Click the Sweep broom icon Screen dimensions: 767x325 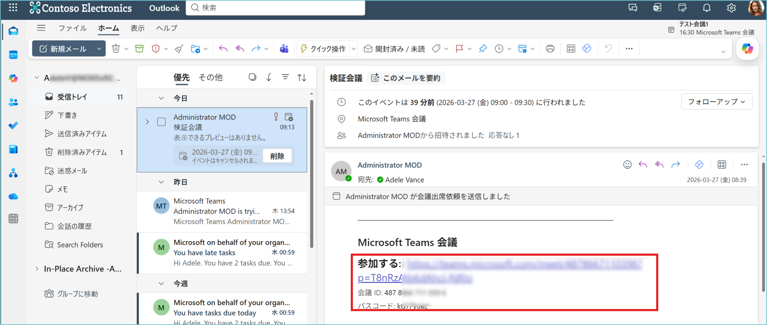click(x=179, y=49)
